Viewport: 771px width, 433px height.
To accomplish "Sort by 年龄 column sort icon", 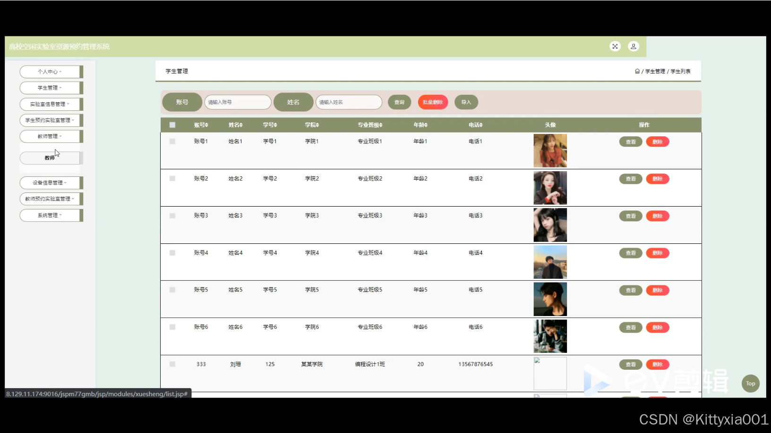I will [426, 125].
